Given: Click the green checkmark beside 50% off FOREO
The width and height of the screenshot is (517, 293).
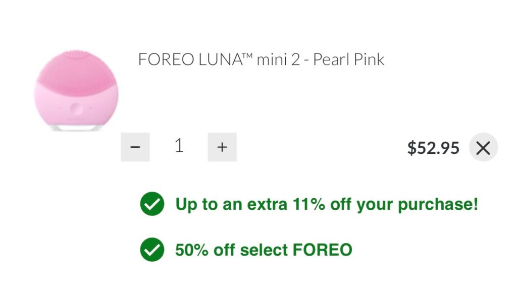Looking at the screenshot, I should (x=152, y=249).
